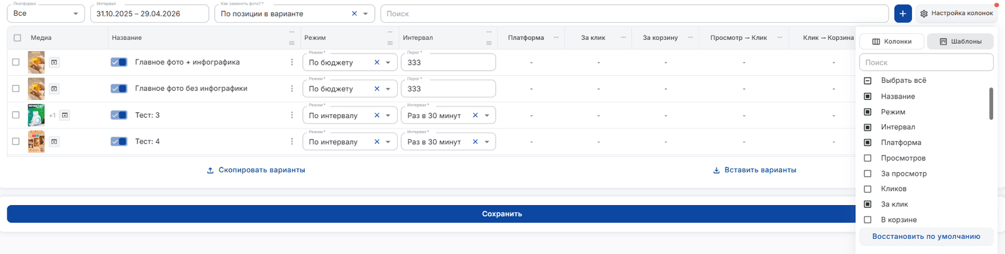Screen dimensions: 1005x254
Task: Open three-dot menu for Главное фото без инфографики
Action: tap(292, 89)
